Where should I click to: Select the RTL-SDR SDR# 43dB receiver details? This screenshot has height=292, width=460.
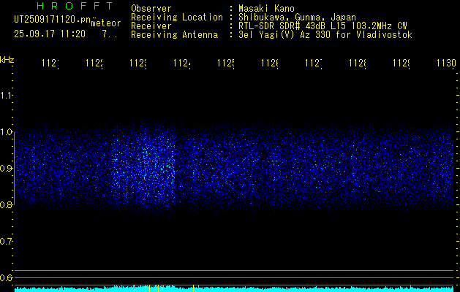click(x=323, y=26)
